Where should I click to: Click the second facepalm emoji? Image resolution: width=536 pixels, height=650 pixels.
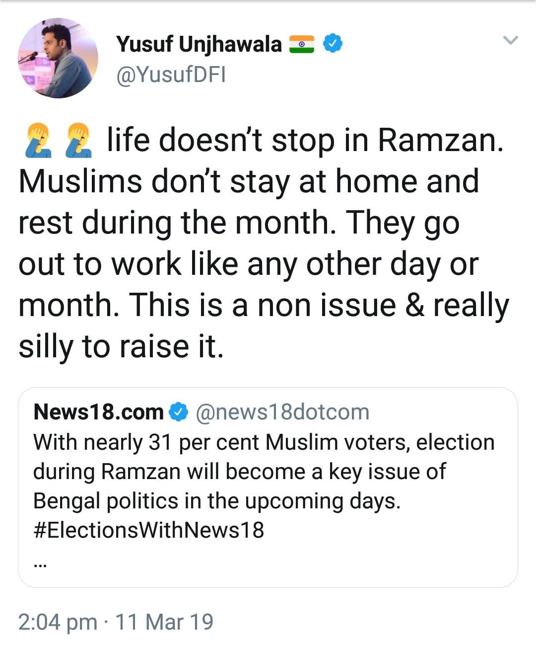[79, 141]
